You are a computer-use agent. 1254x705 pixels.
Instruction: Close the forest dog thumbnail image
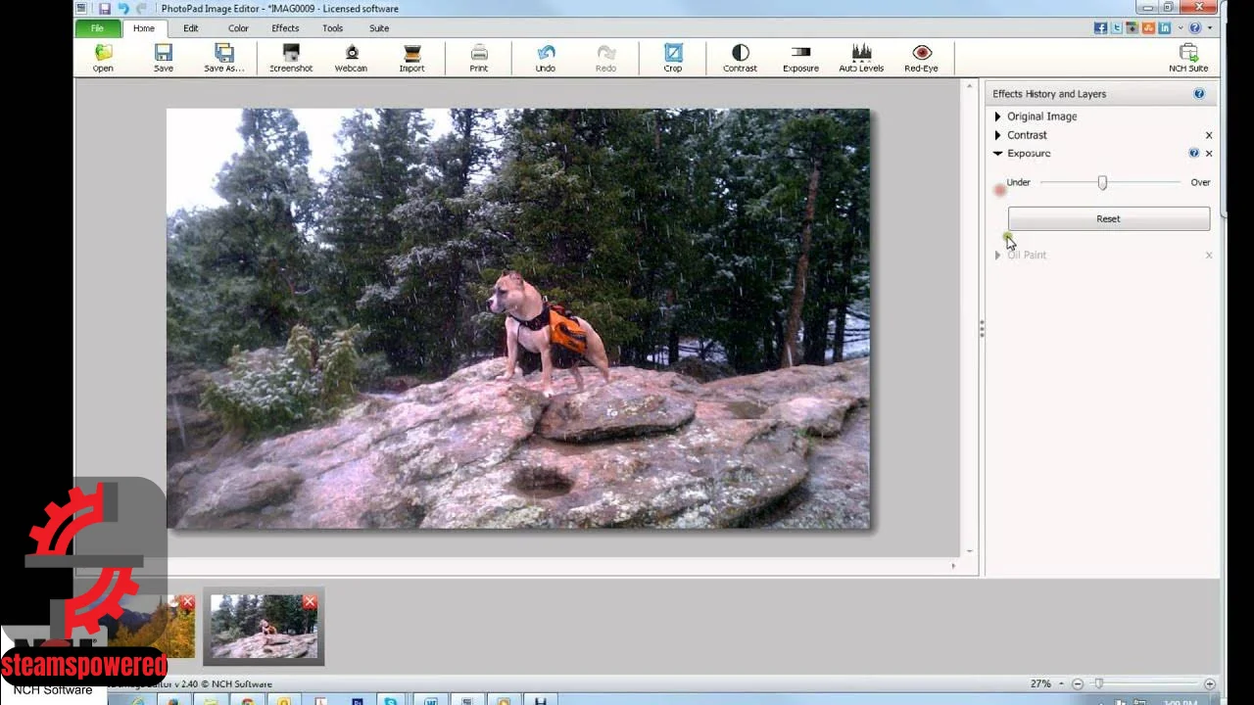pos(310,602)
